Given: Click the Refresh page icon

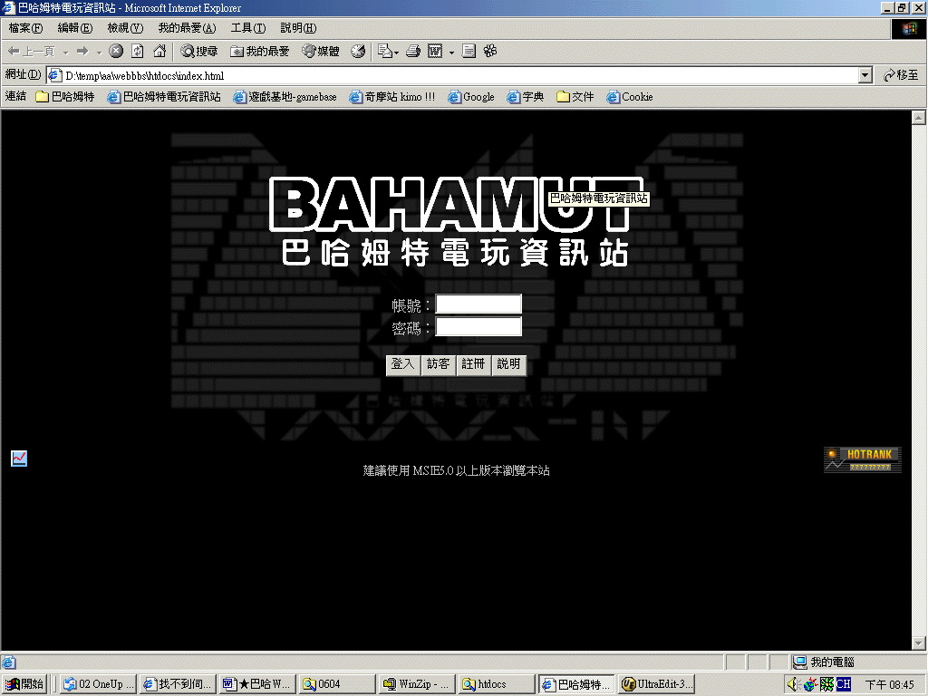Looking at the screenshot, I should 138,52.
